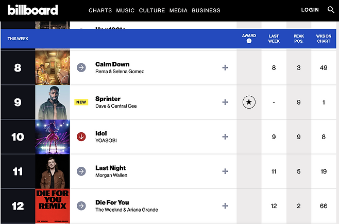Expand the Idol row with plus
The height and width of the screenshot is (224, 339).
(225, 136)
